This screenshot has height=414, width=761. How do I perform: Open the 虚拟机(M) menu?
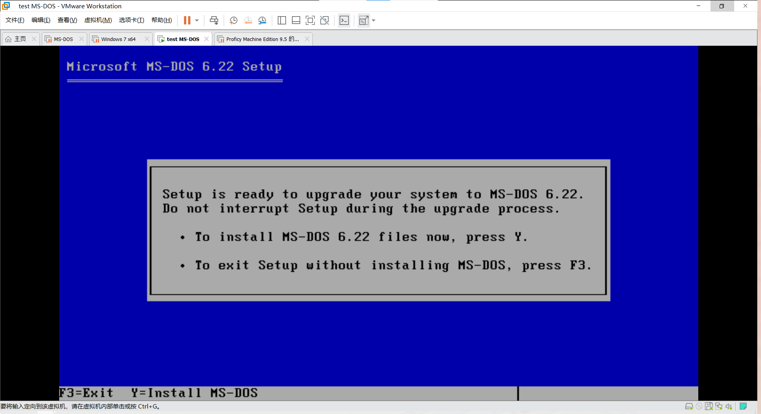[98, 20]
